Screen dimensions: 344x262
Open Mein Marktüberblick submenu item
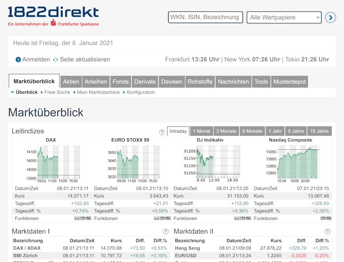98,92
